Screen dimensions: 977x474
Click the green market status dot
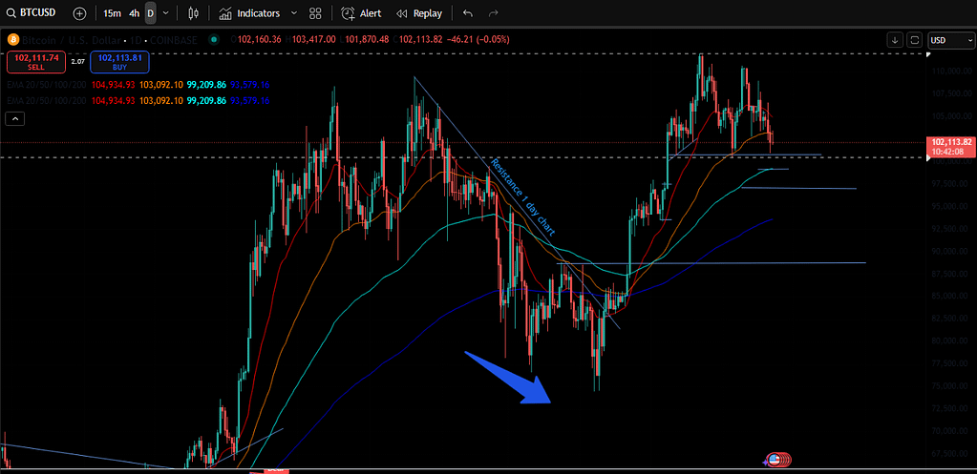pyautogui.click(x=214, y=40)
